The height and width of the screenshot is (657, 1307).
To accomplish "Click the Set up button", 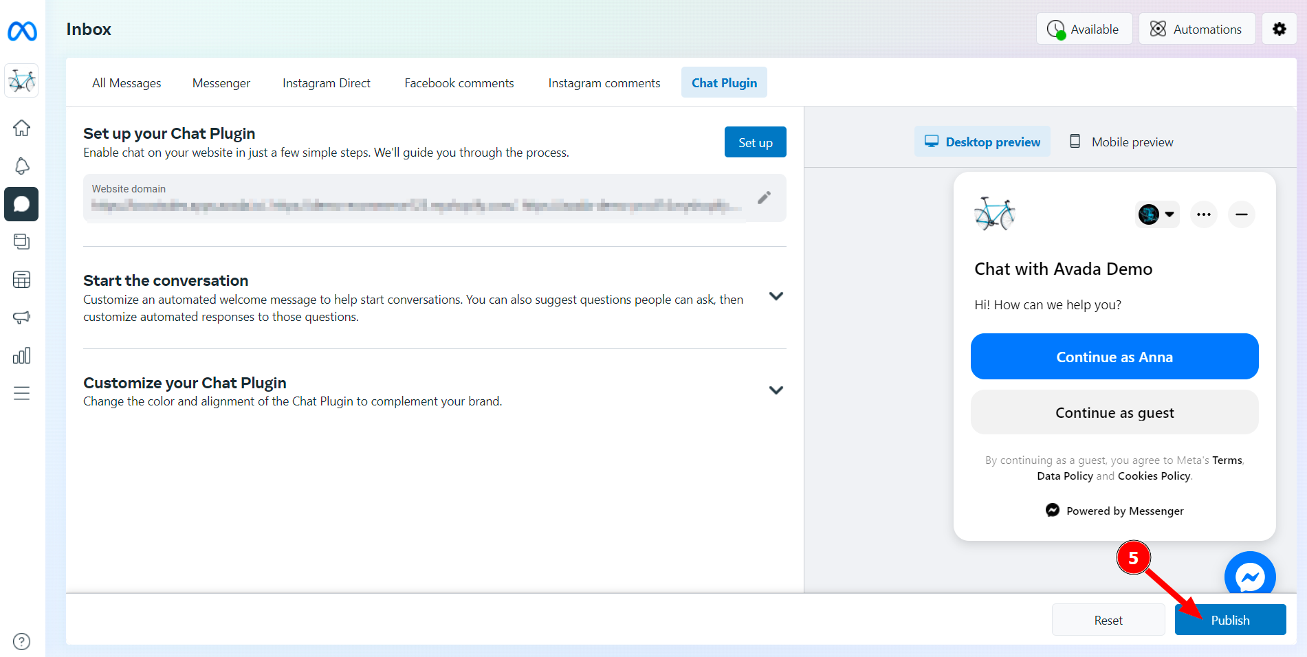I will click(x=755, y=142).
